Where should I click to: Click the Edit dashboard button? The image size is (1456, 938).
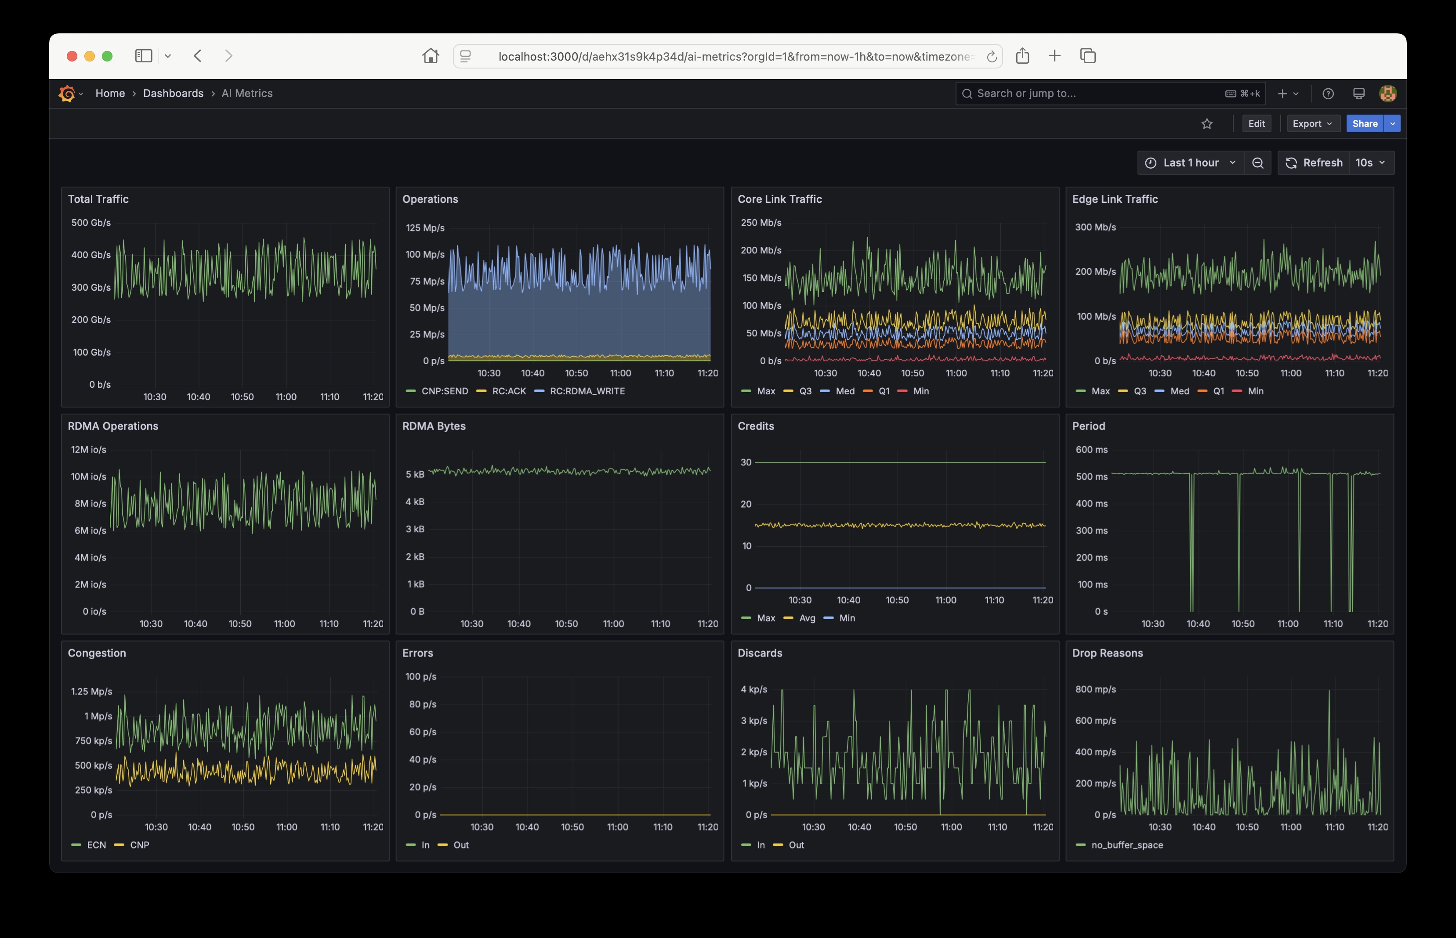coord(1256,124)
